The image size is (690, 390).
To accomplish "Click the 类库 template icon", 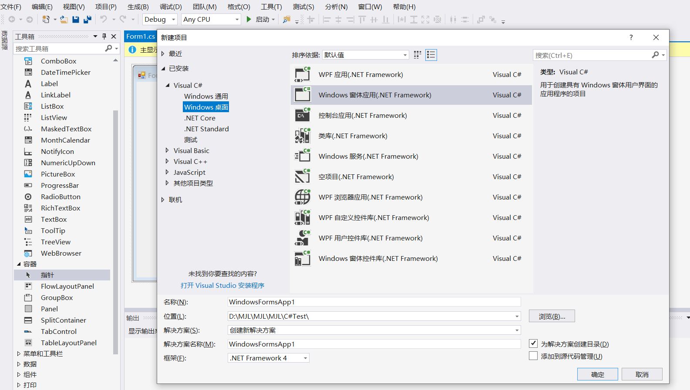I will pos(303,136).
